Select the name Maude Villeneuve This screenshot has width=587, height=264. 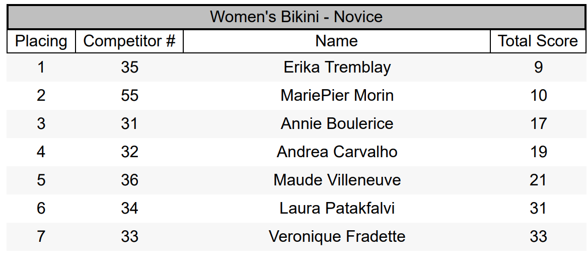(x=337, y=180)
